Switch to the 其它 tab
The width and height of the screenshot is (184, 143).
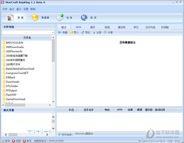tap(136, 27)
